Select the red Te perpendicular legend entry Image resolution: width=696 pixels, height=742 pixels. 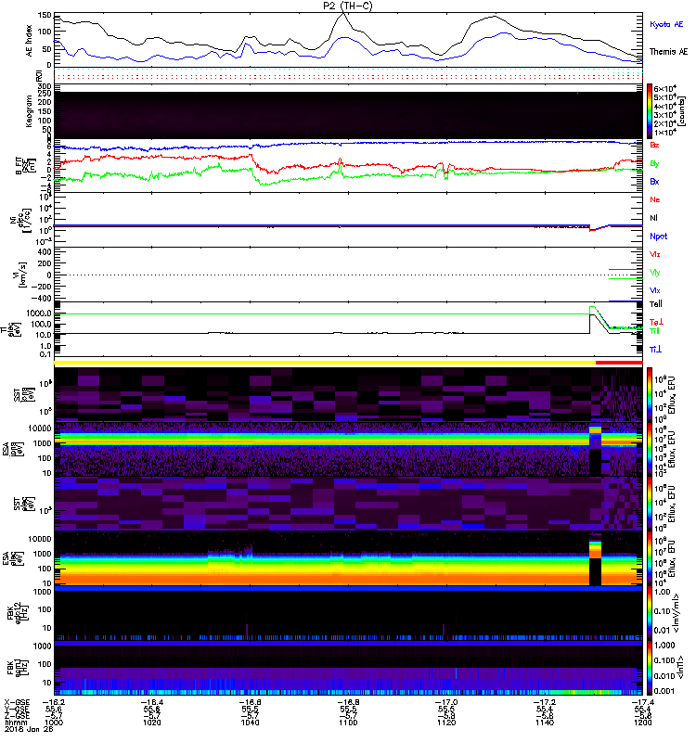click(656, 322)
